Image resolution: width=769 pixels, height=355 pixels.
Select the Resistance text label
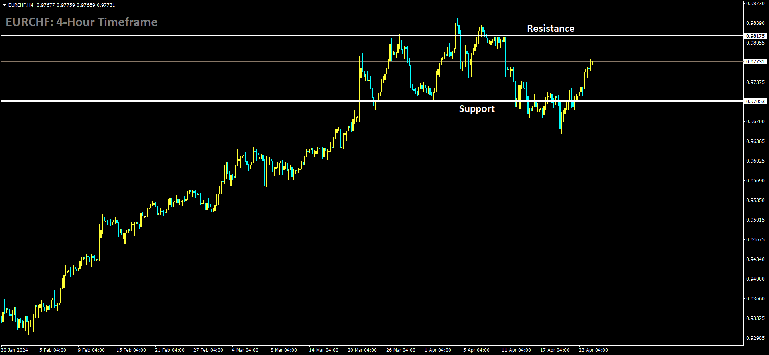pos(551,29)
